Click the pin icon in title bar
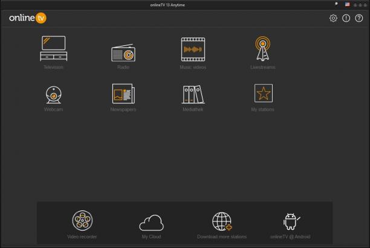This screenshot has width=370, height=248. click(336, 4)
